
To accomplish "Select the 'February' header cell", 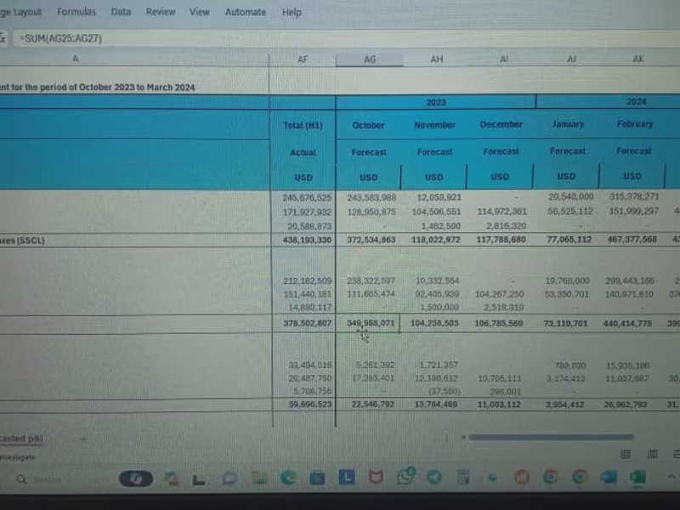I will 634,124.
